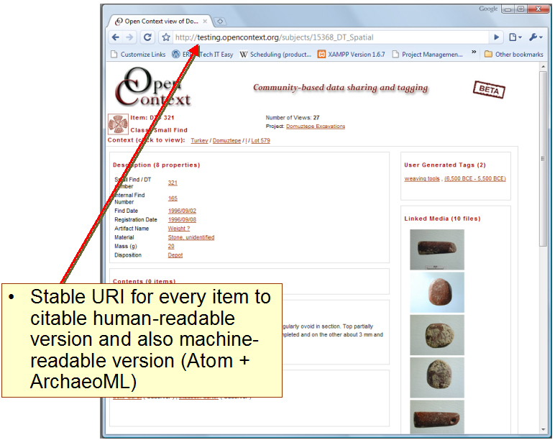View the fifth linked media thumbnail

click(437, 417)
